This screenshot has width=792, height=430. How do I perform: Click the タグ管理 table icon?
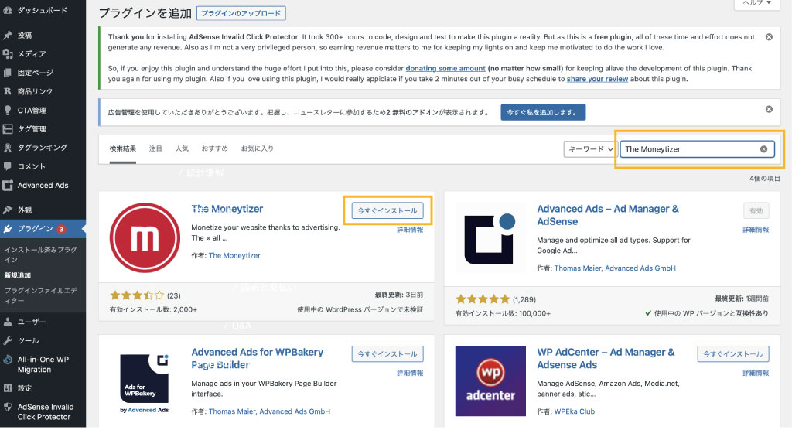(x=8, y=129)
